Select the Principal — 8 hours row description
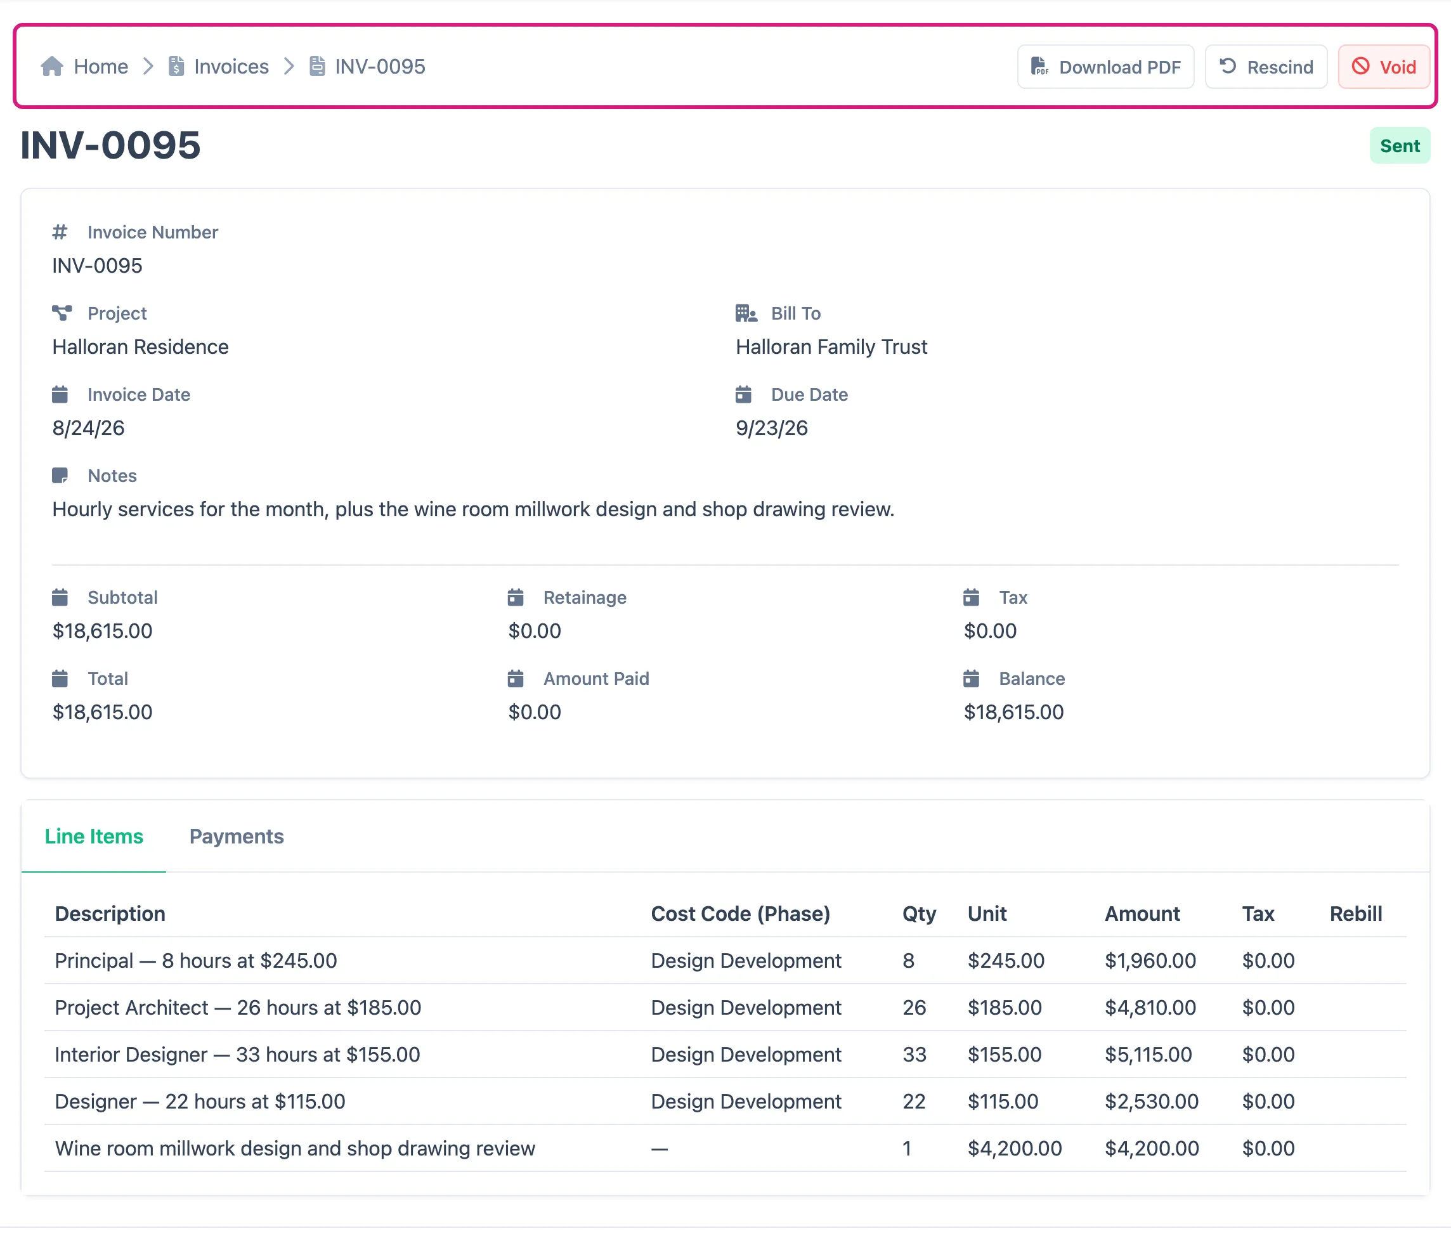The height and width of the screenshot is (1243, 1451). 196,961
